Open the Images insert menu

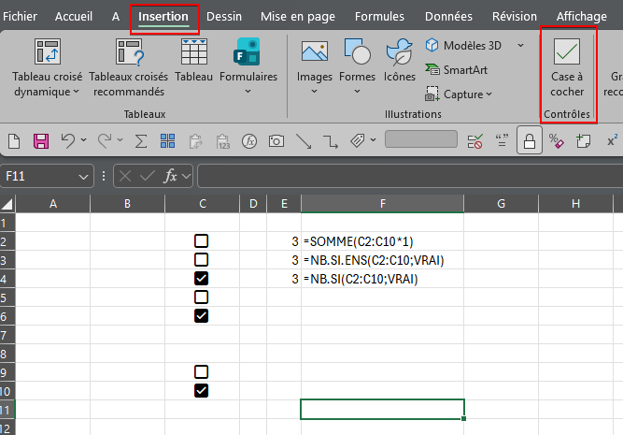pos(314,66)
